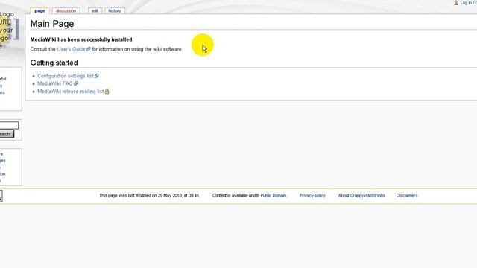Open the Public Domain footer link
Screen dimensions: 477x268
coord(274,195)
